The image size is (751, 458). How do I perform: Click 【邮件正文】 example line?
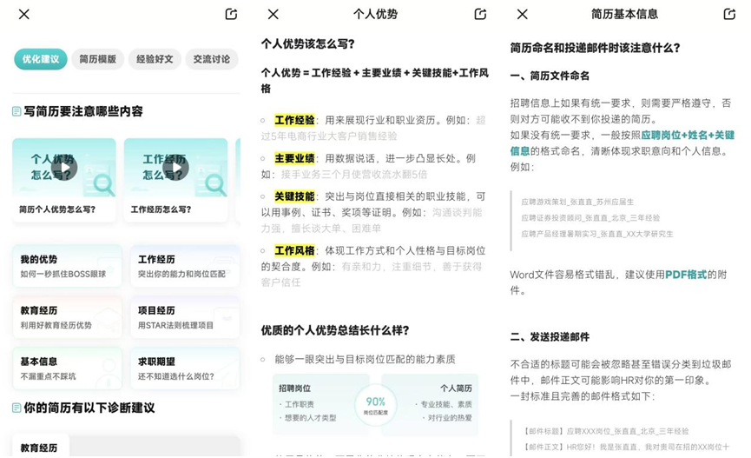[627, 447]
